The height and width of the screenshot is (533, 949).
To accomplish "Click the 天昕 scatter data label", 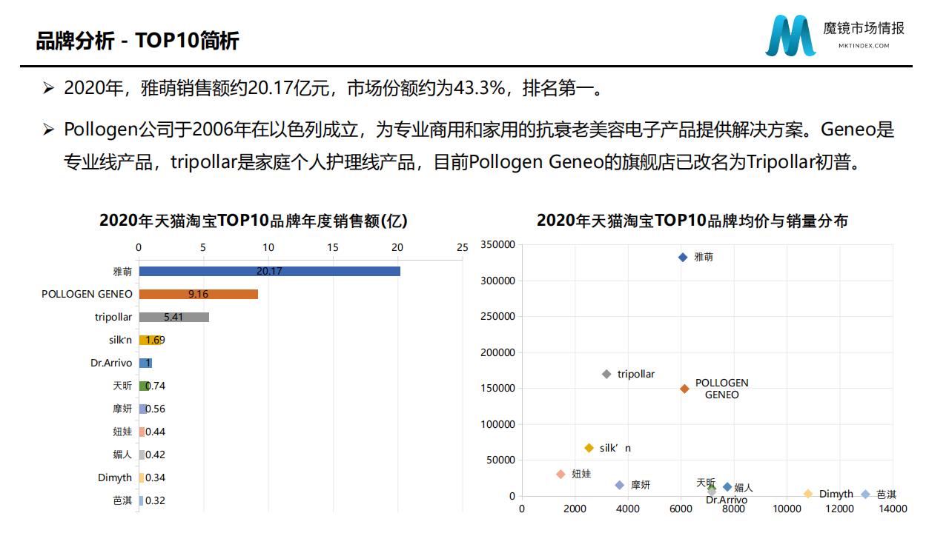I will tap(706, 482).
